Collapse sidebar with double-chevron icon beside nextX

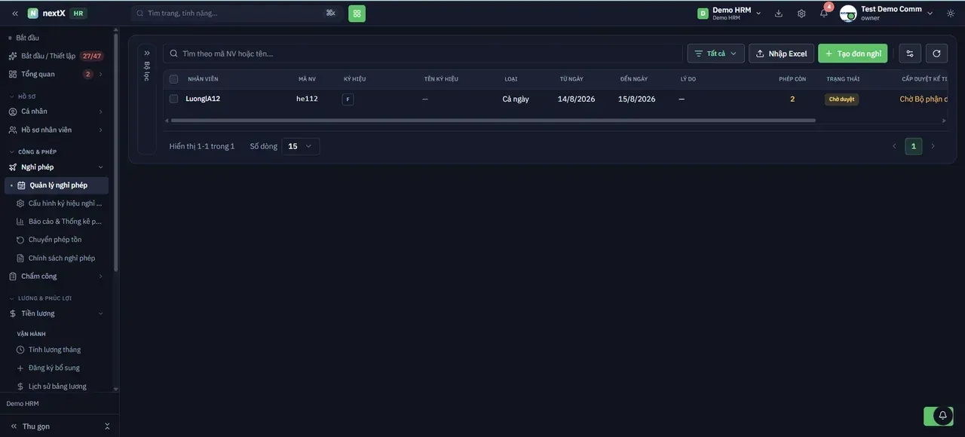click(x=15, y=14)
